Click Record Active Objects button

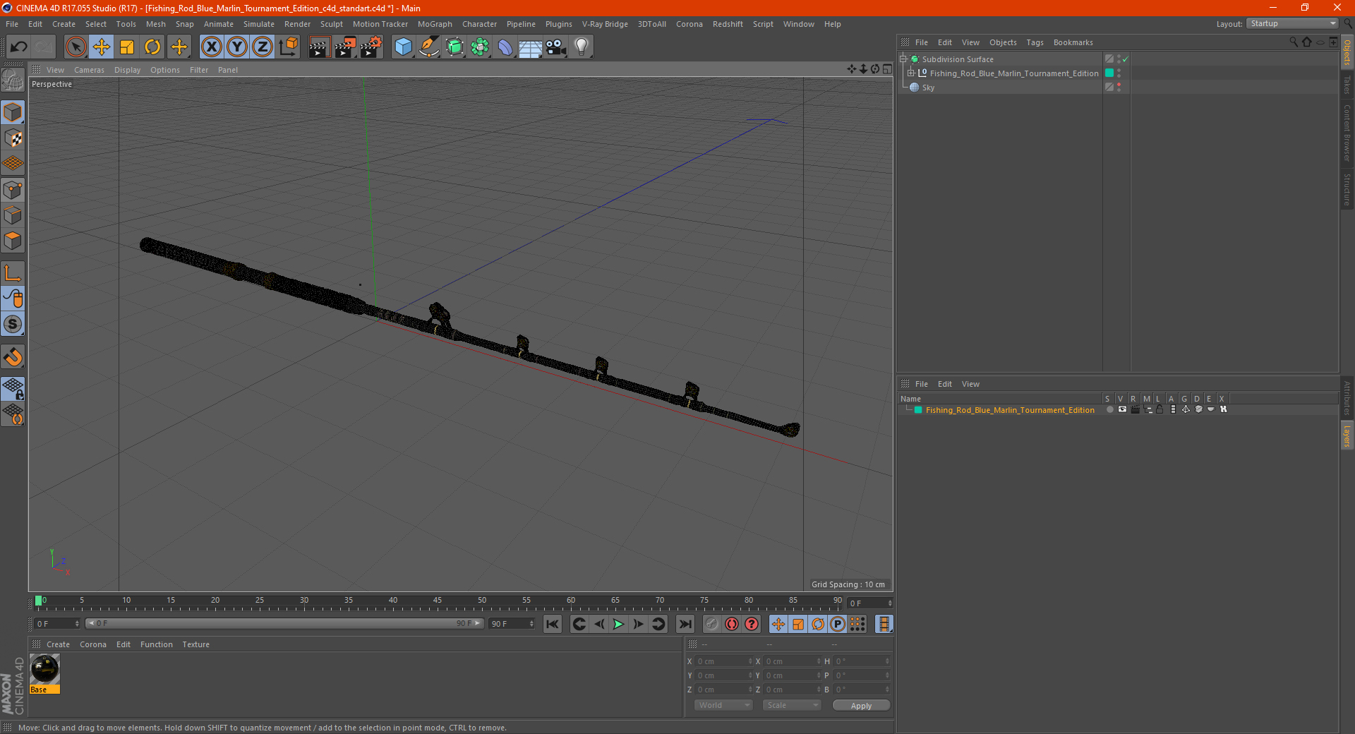click(732, 624)
